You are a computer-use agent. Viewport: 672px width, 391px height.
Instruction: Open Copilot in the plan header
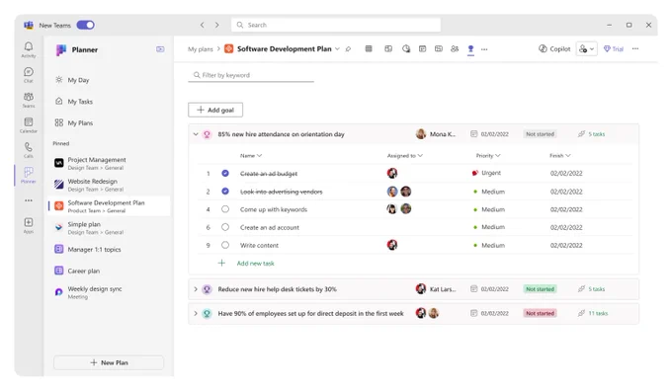pyautogui.click(x=554, y=48)
